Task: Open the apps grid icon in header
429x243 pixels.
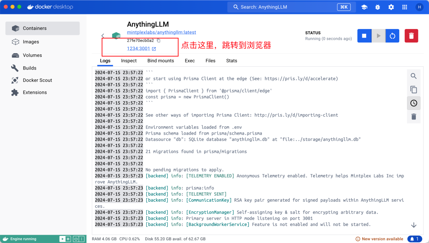Action: click(405, 7)
